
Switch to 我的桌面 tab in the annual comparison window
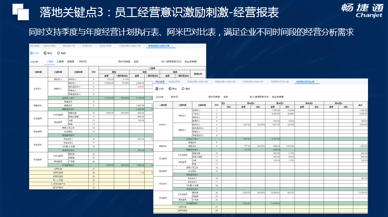click(160, 81)
